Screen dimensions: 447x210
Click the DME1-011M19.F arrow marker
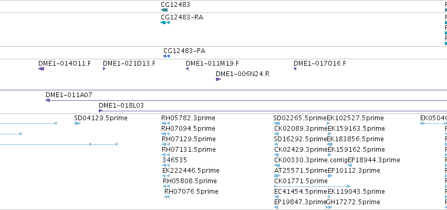click(x=188, y=69)
